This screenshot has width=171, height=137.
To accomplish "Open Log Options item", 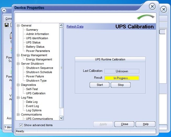I will 34,110.
